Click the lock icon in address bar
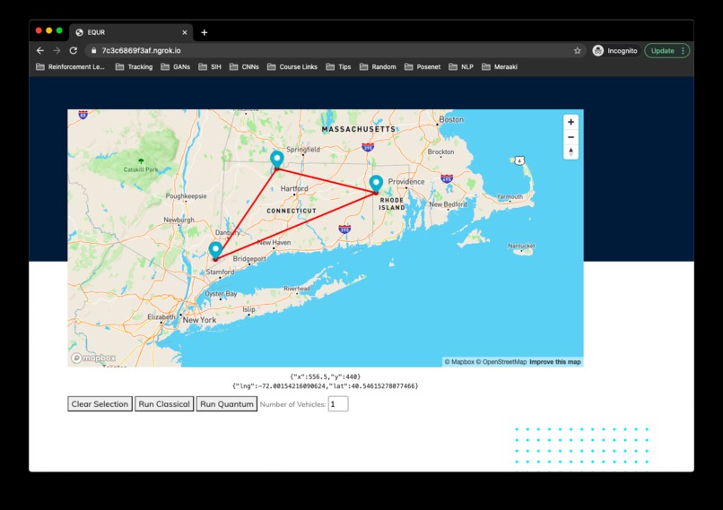723x510 pixels. [x=93, y=51]
